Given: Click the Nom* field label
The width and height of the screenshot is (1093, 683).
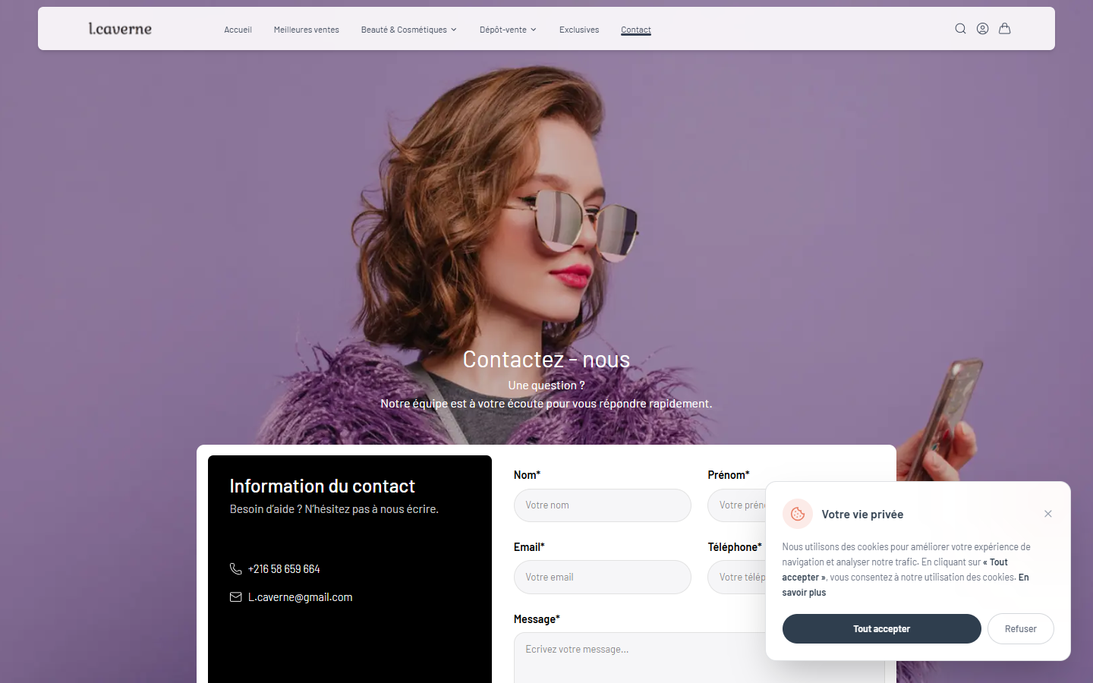Looking at the screenshot, I should (x=527, y=474).
